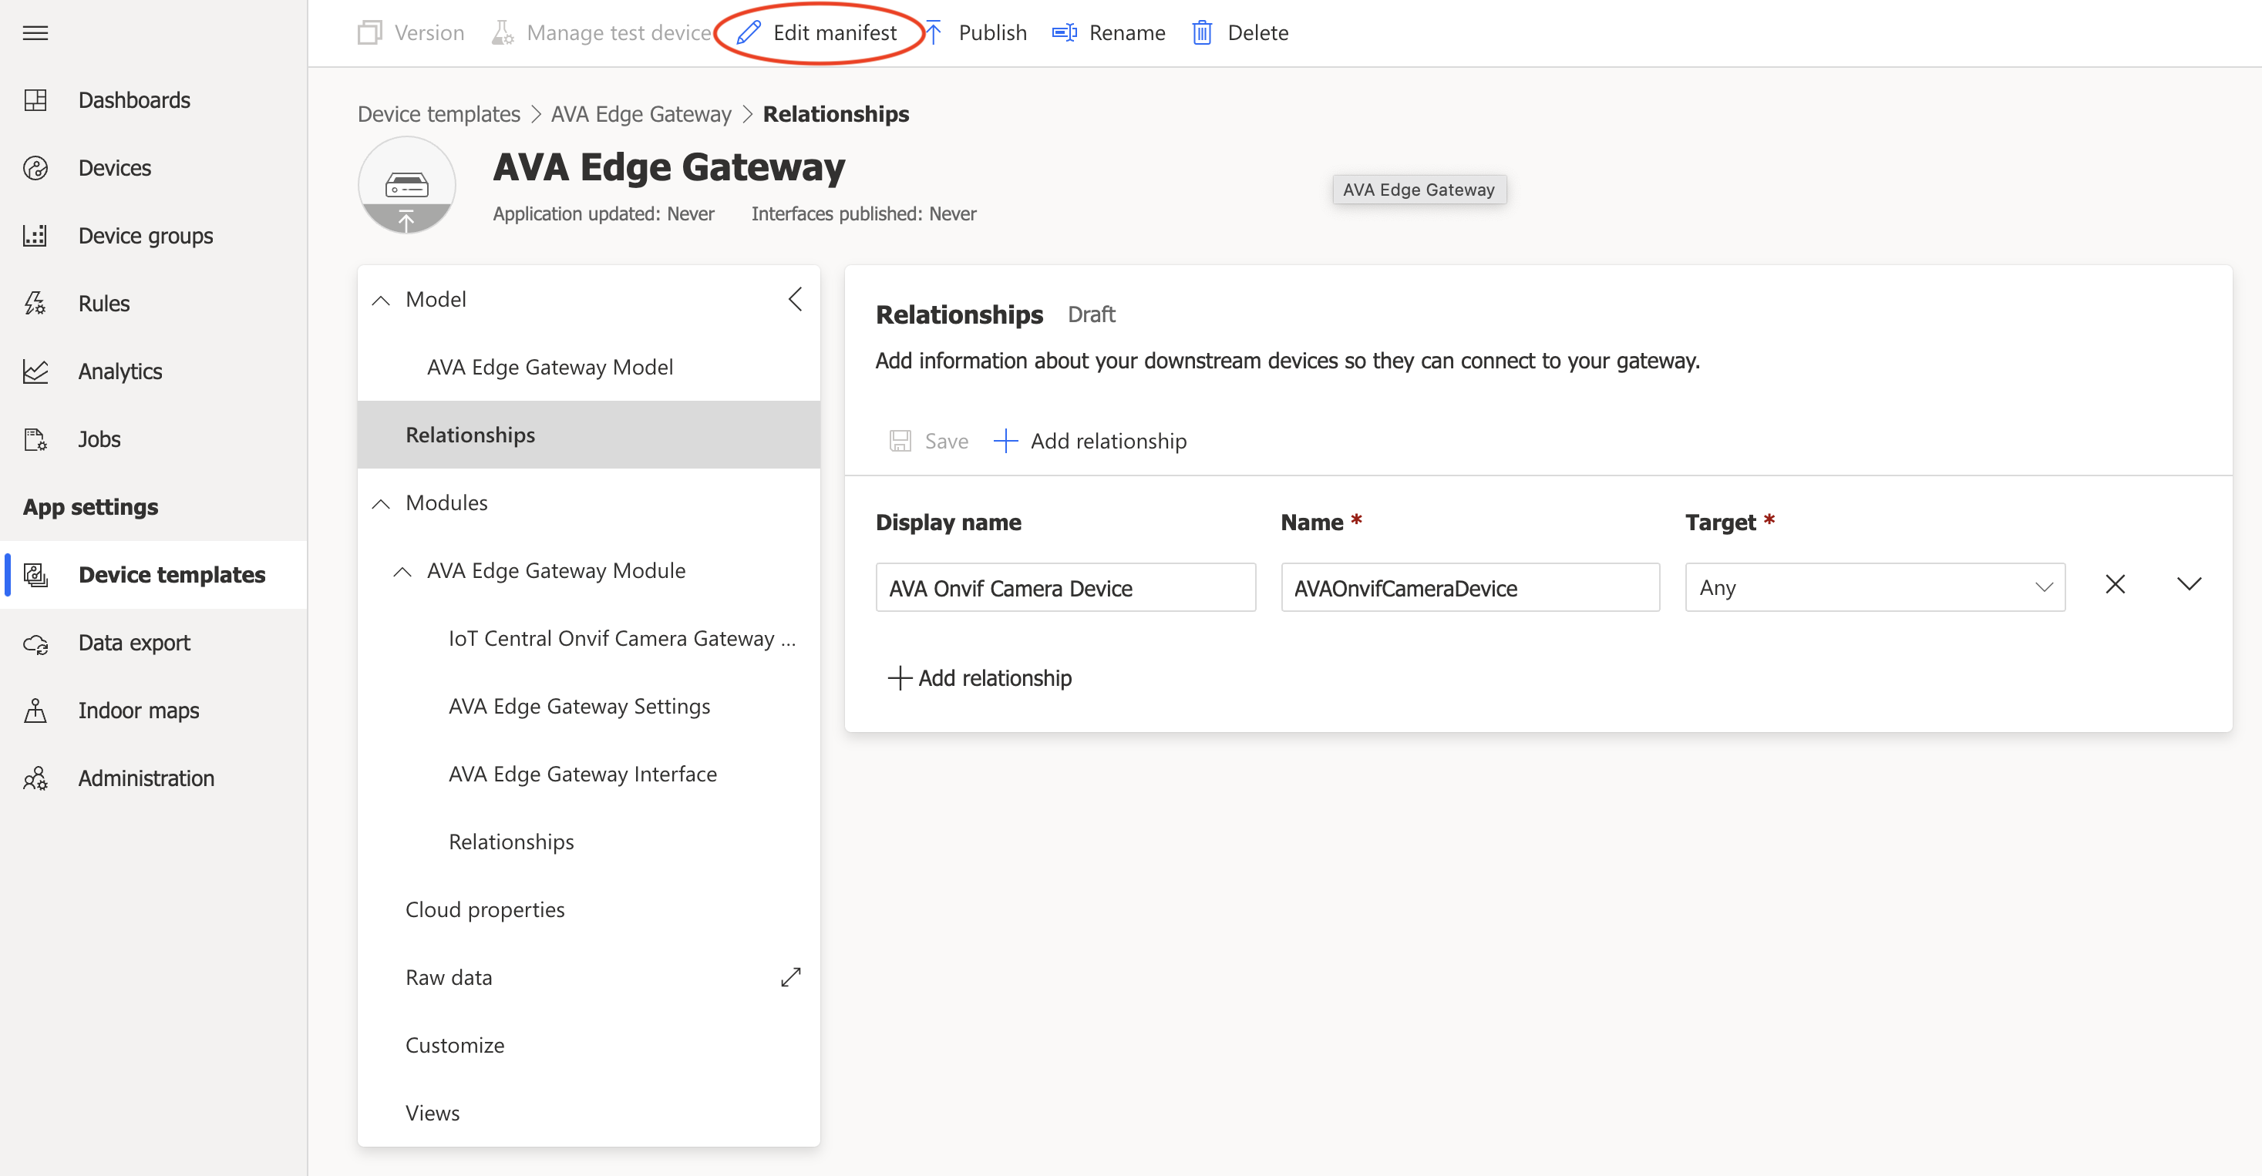Remove the AVA Onvif Camera relationship

click(2115, 584)
